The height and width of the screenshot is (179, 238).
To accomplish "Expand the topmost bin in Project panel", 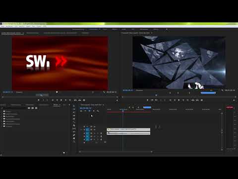I will (x=2, y=111).
